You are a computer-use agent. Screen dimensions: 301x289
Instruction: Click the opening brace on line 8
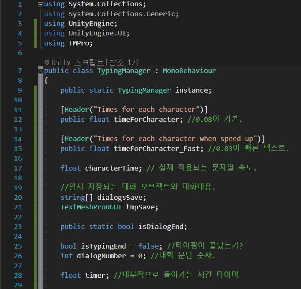point(46,80)
